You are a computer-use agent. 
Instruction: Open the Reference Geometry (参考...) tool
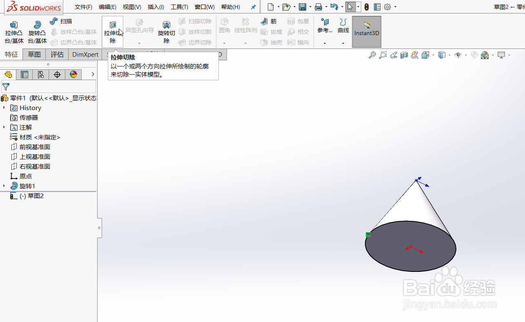pyautogui.click(x=325, y=26)
